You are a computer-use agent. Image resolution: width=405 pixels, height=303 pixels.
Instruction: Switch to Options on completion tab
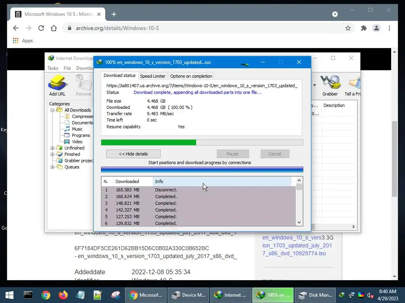click(191, 76)
